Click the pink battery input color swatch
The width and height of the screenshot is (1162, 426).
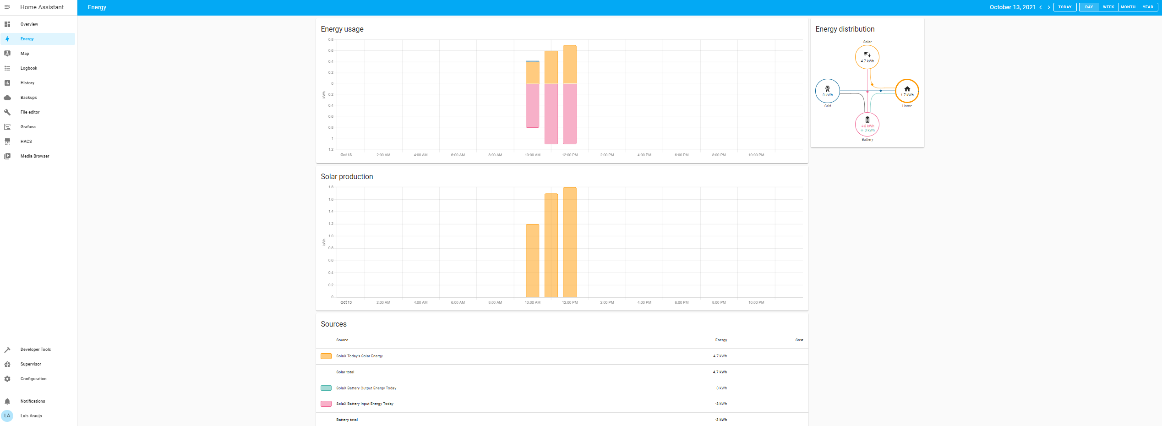pos(326,404)
